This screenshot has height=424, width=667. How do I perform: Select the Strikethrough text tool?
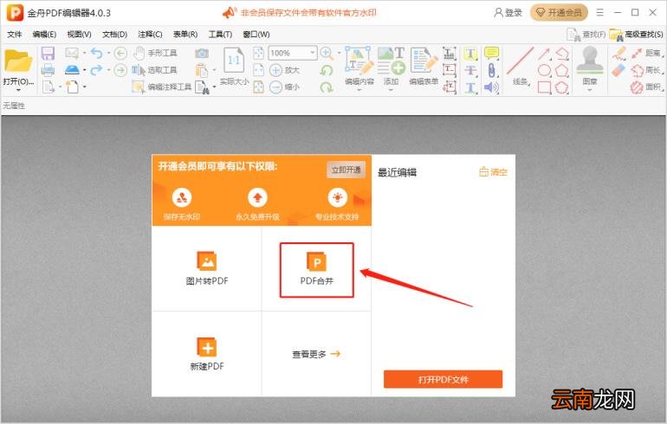coord(470,71)
